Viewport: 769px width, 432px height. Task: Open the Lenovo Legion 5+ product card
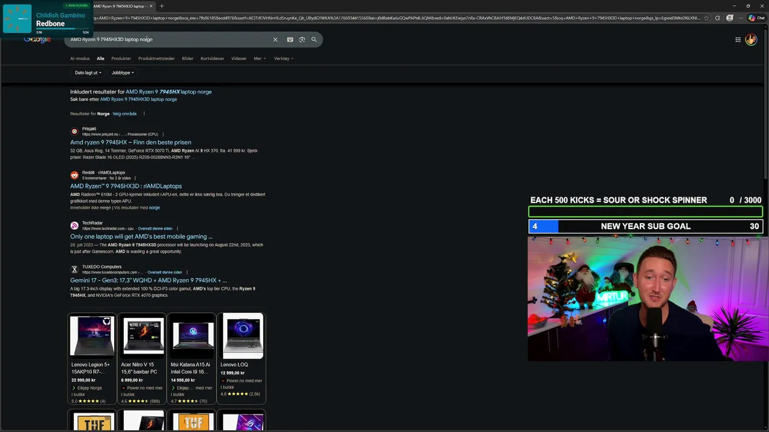[92, 359]
